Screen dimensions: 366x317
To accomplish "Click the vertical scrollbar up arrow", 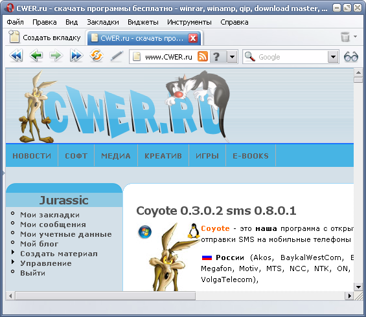I will (x=358, y=72).
